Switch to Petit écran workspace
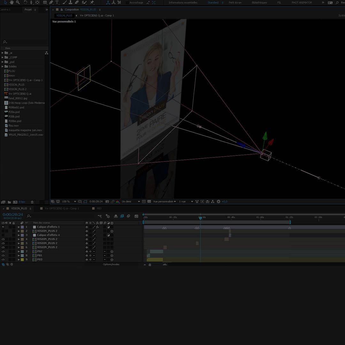The image size is (345, 345). coord(235,3)
